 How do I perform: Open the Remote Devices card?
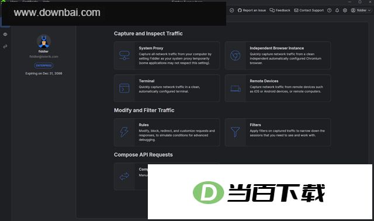pos(278,88)
